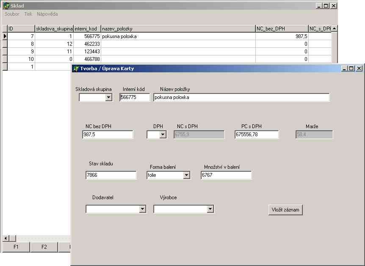Click the F2 button

click(x=44, y=247)
